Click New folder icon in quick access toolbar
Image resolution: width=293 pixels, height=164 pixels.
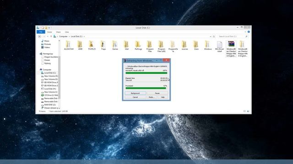point(46,28)
